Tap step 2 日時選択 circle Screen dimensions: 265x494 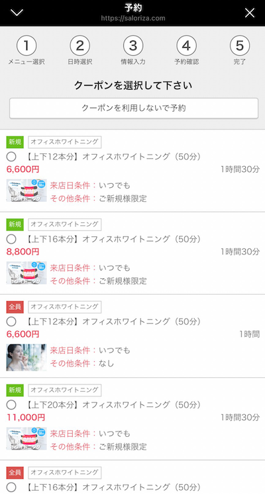[x=80, y=46]
